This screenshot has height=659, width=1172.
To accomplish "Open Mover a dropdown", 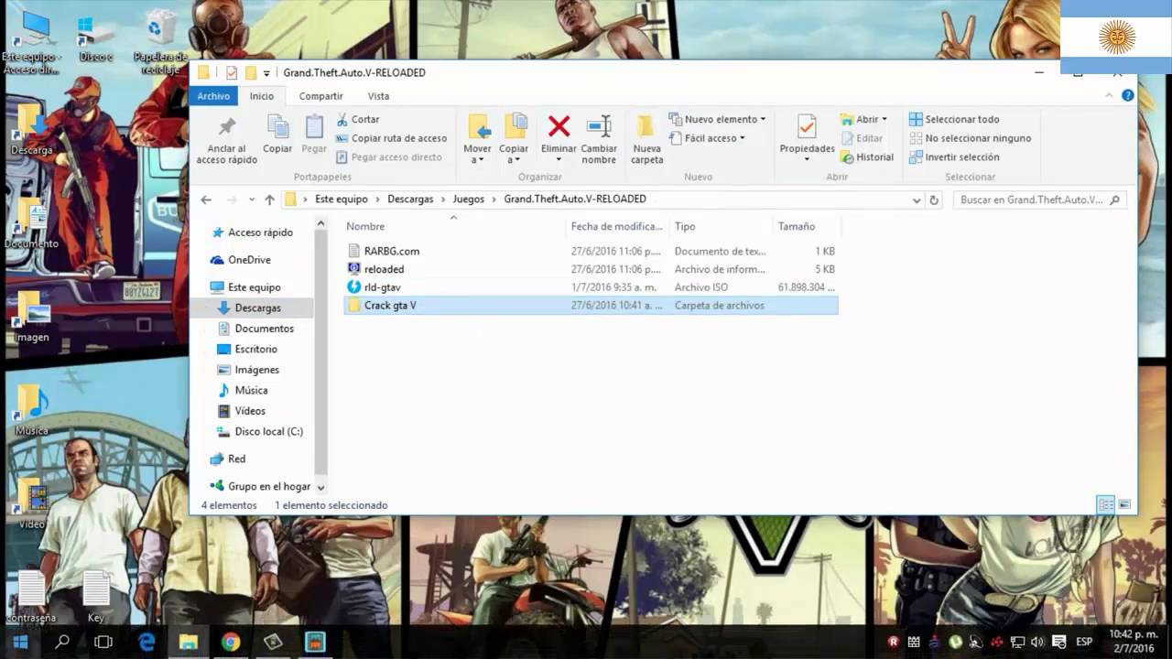I will pyautogui.click(x=477, y=154).
